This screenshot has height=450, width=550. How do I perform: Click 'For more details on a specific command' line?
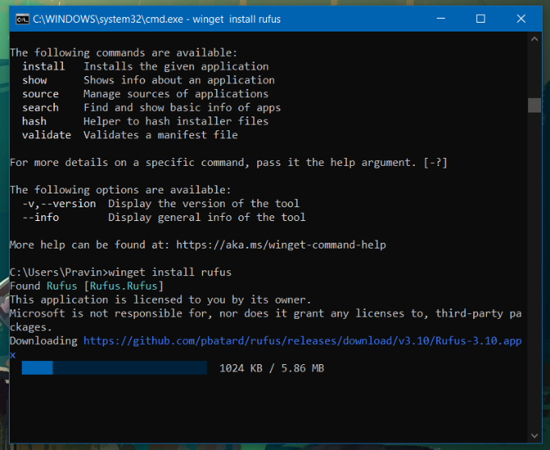[229, 163]
